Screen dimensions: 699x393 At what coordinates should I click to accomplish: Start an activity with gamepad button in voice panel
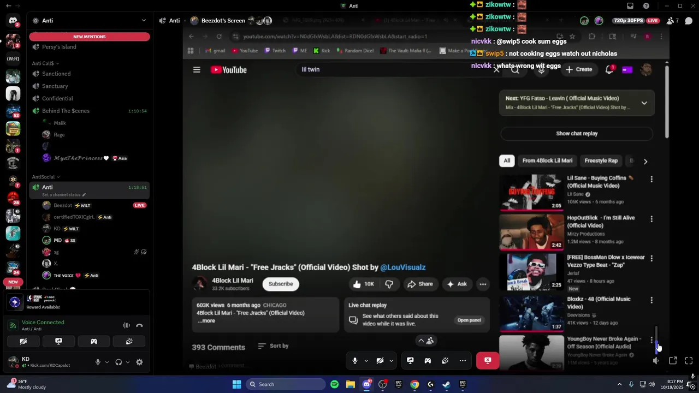click(94, 341)
